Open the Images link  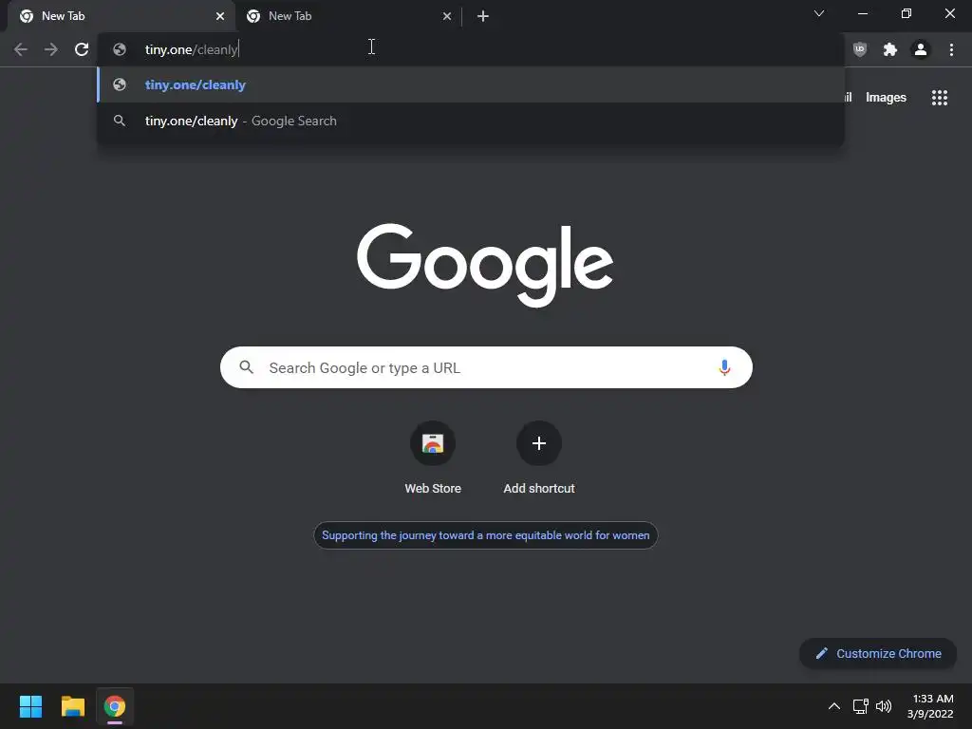[x=886, y=98]
